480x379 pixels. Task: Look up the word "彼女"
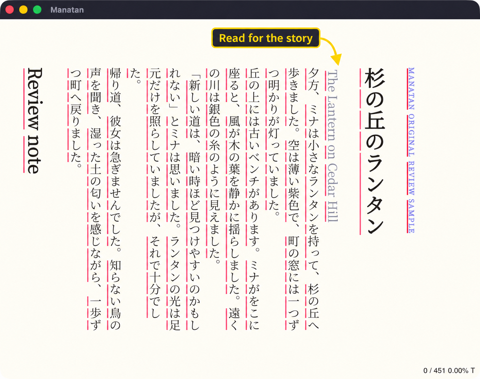click(x=116, y=127)
